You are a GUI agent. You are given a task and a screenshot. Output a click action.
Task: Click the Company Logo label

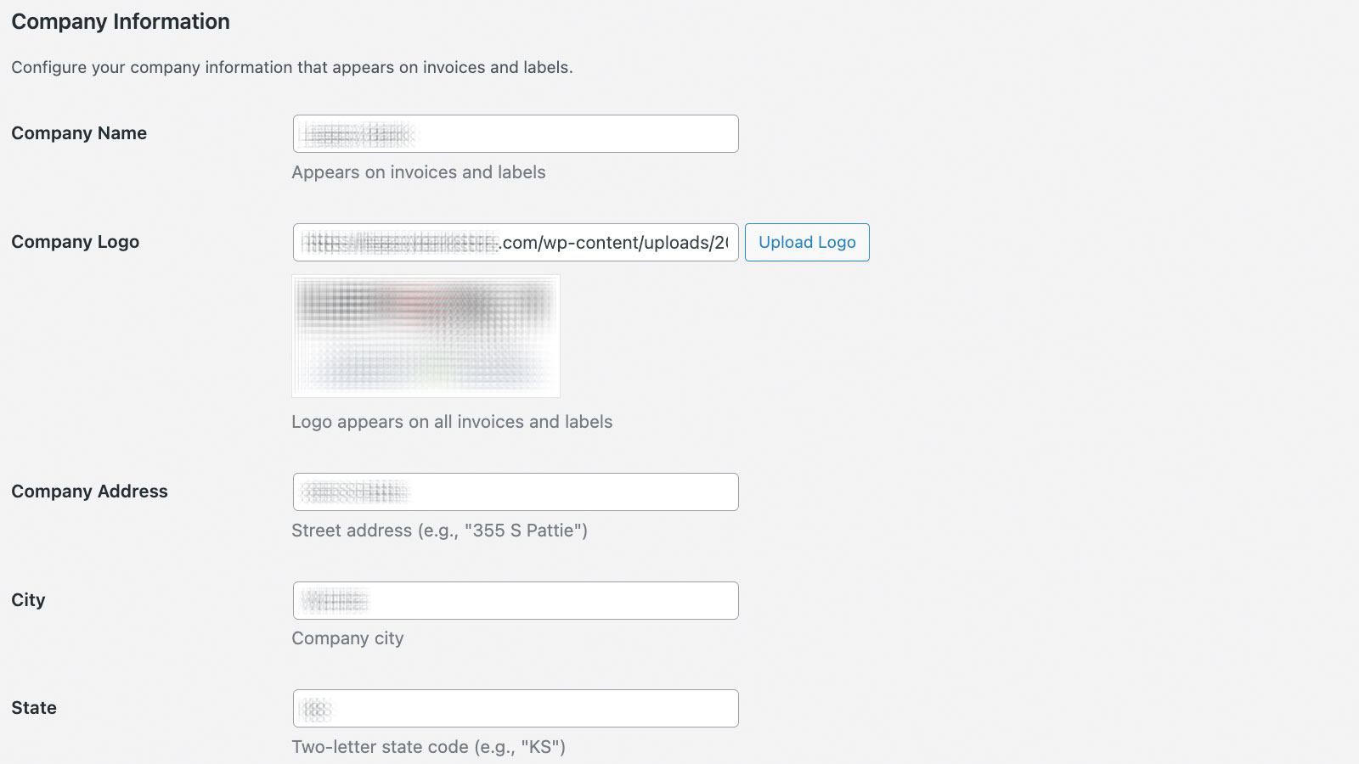pos(75,242)
